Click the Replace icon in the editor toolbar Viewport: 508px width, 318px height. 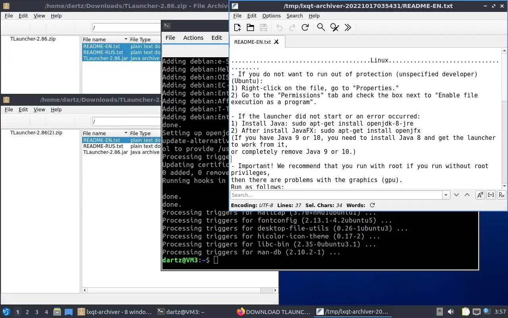(x=335, y=27)
